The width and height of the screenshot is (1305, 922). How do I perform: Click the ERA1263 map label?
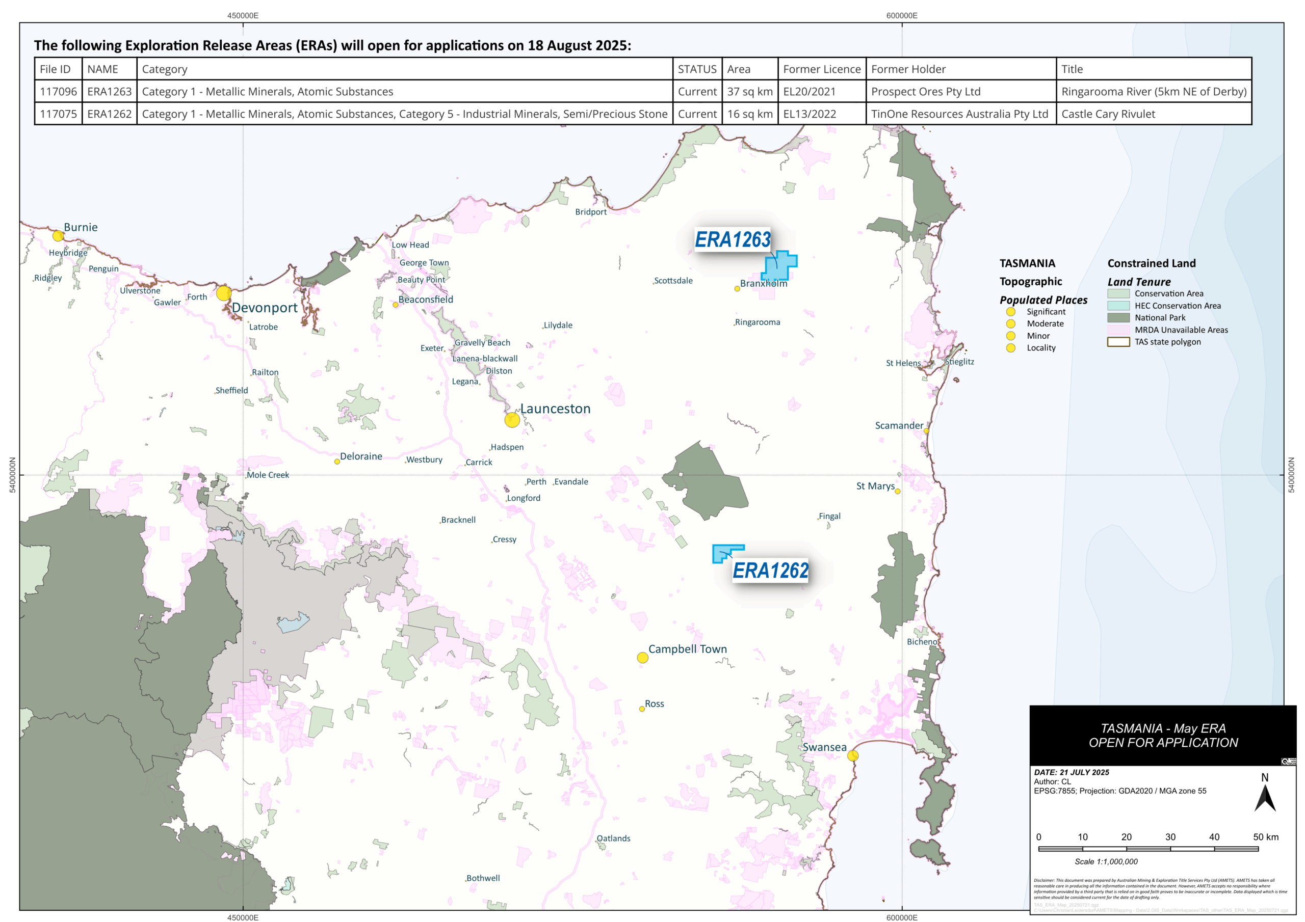(732, 240)
